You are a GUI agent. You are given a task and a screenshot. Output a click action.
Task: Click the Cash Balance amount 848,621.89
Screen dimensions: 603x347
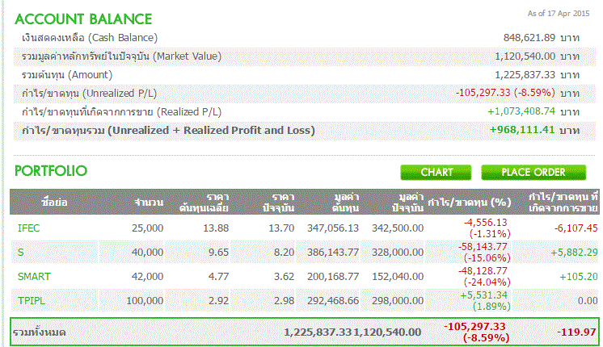pyautogui.click(x=528, y=38)
